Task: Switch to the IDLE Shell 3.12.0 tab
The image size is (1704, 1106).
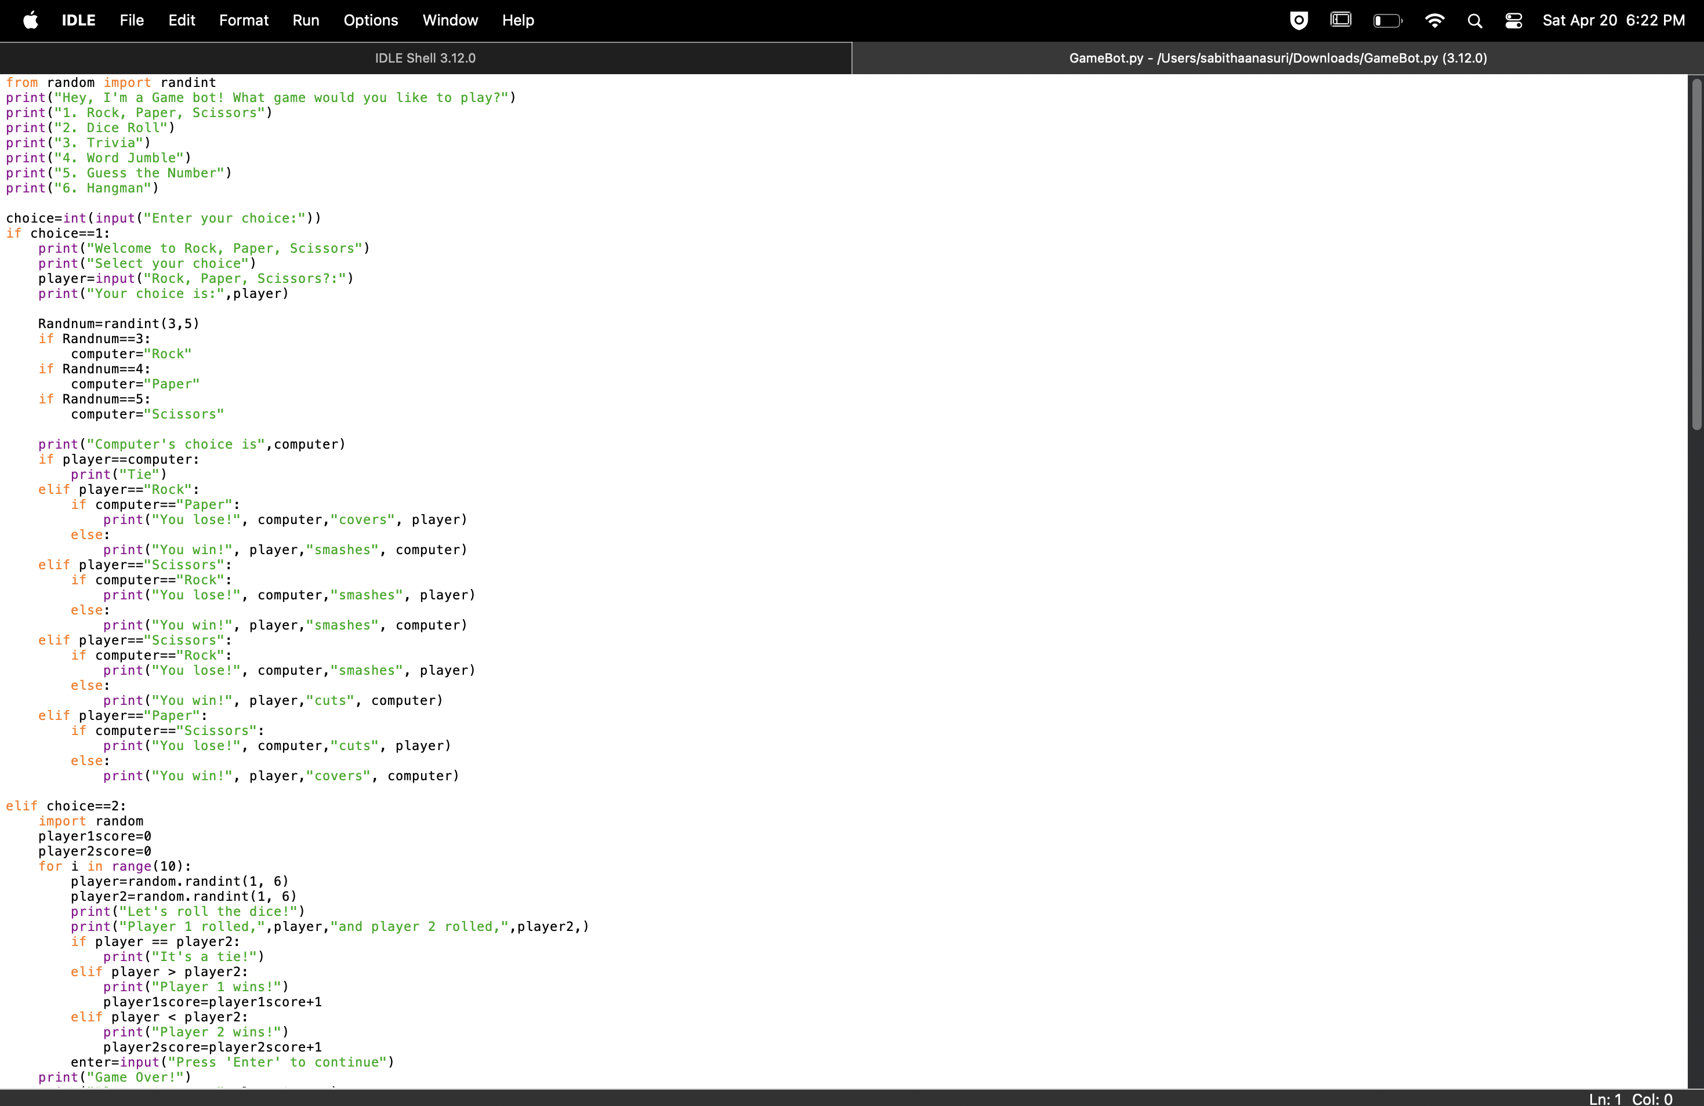Action: click(x=425, y=58)
